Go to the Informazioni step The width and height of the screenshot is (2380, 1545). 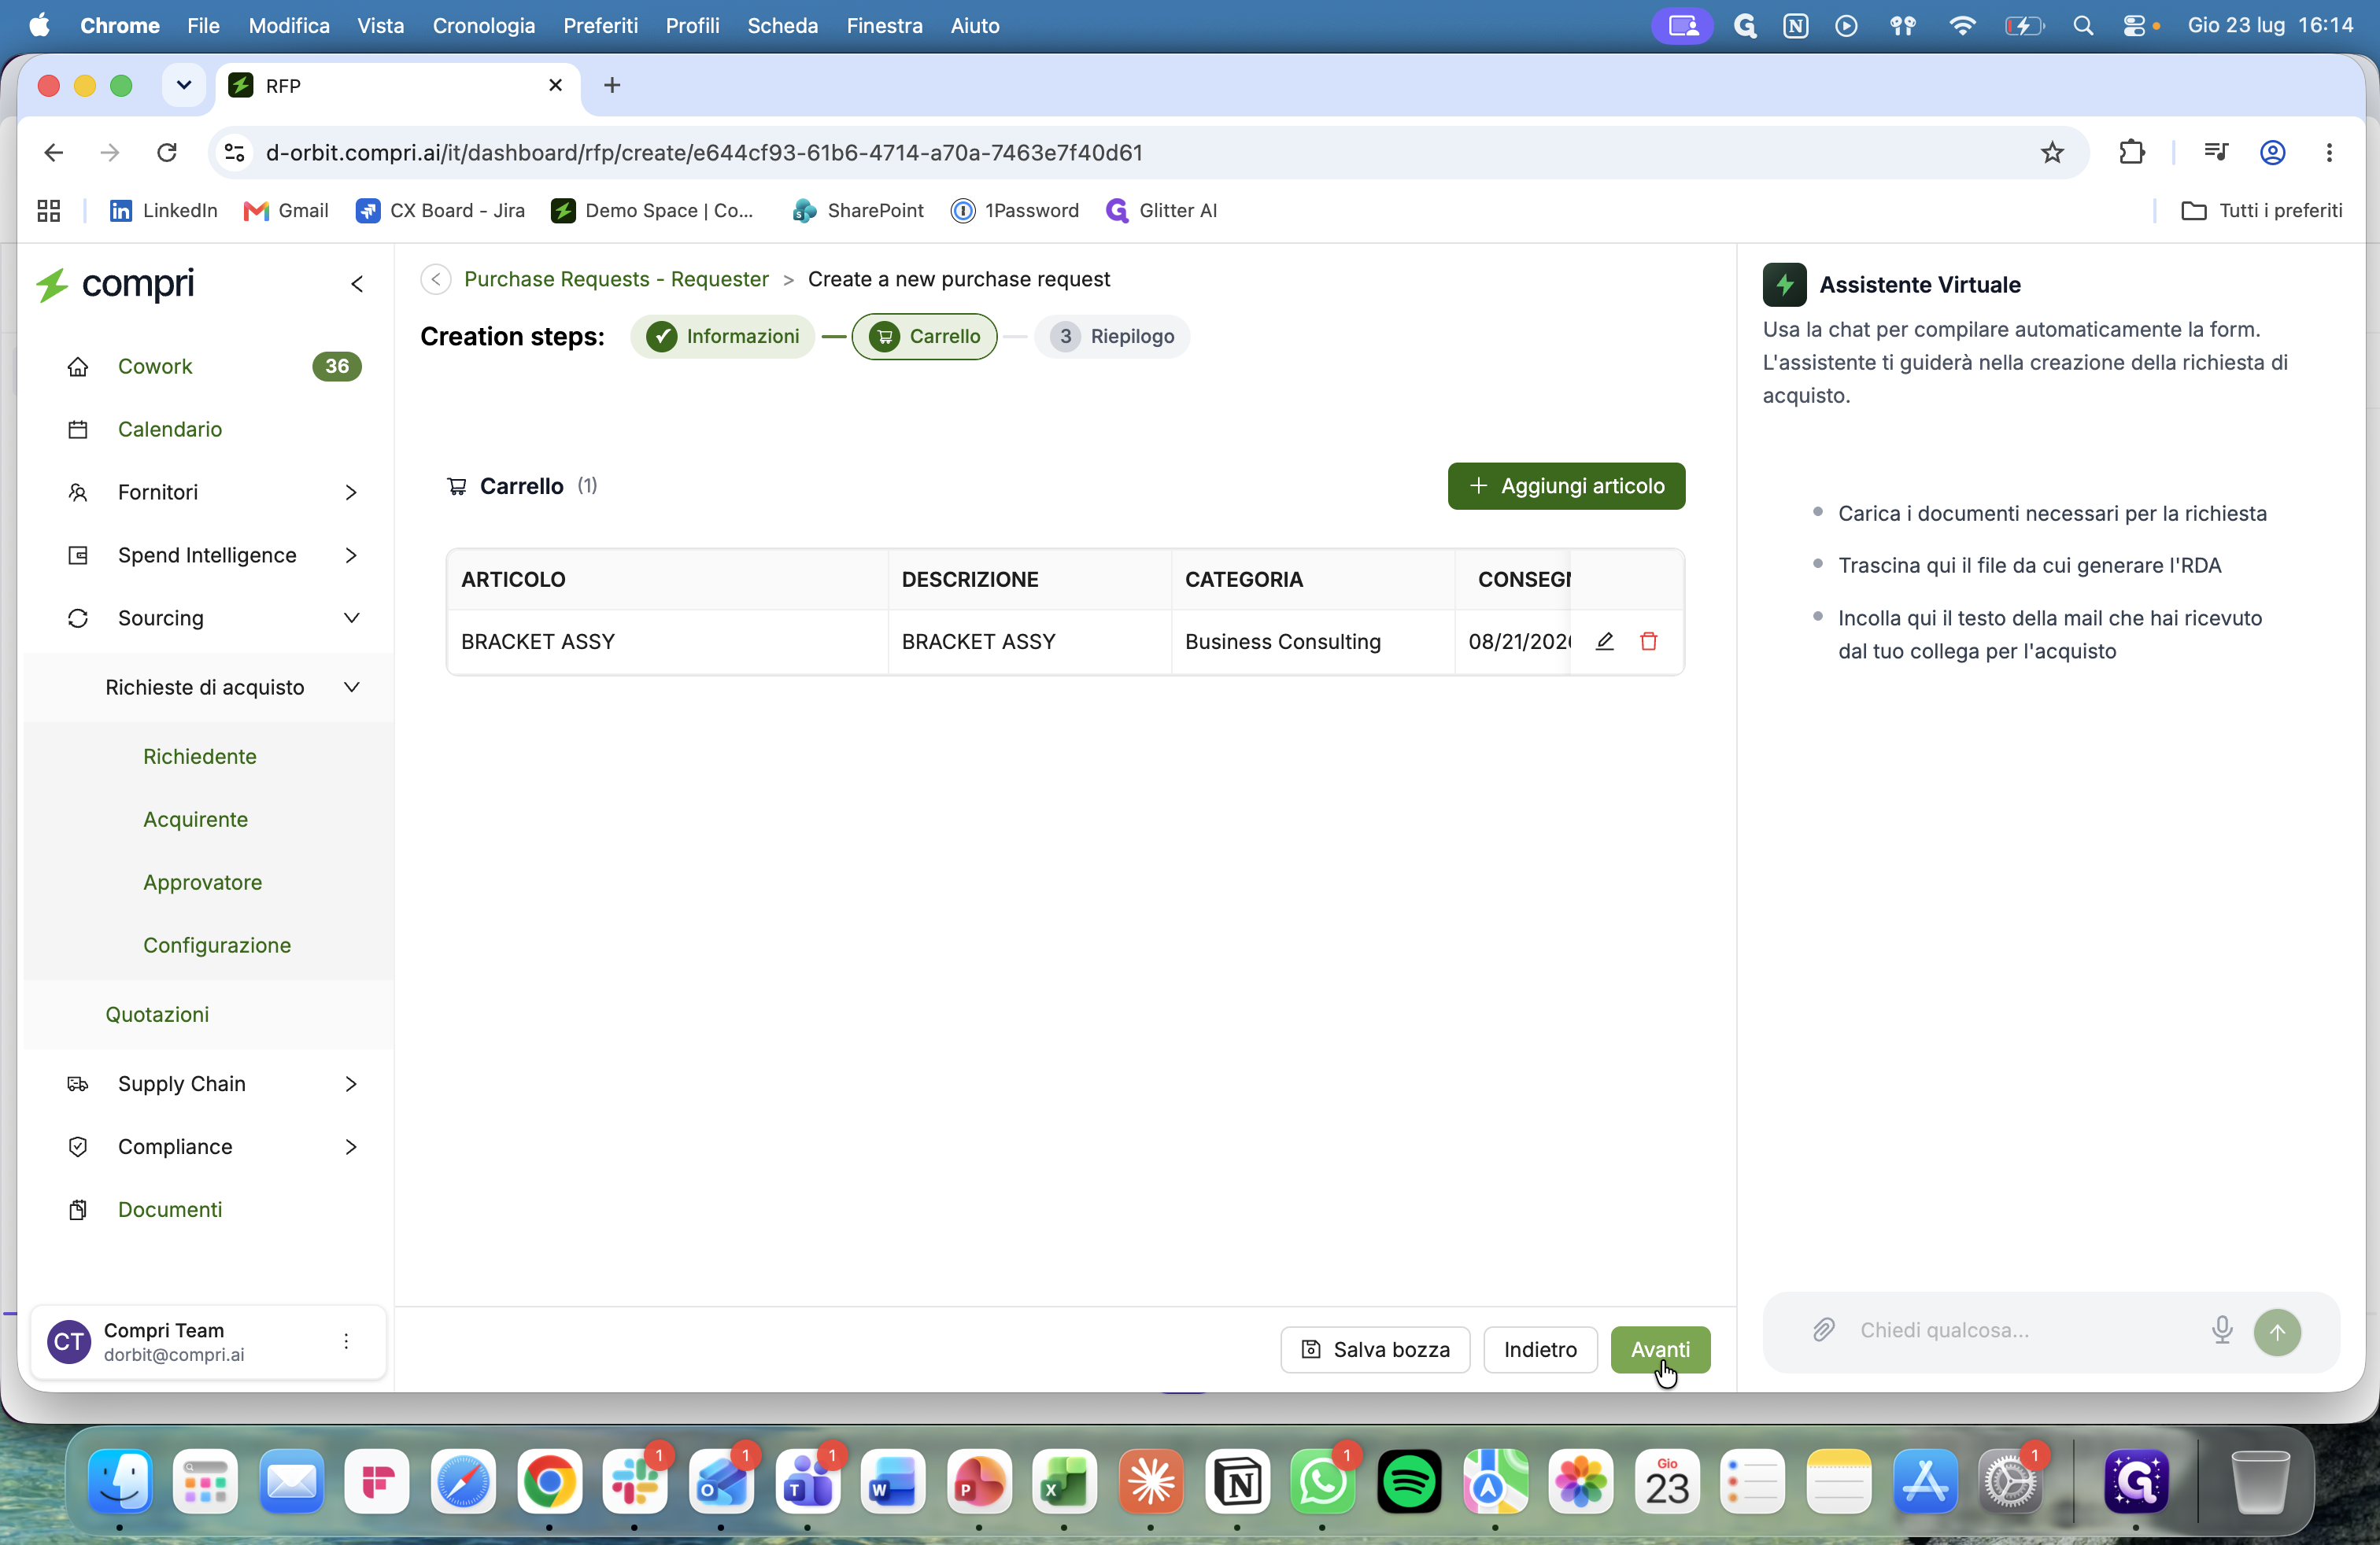coord(722,337)
